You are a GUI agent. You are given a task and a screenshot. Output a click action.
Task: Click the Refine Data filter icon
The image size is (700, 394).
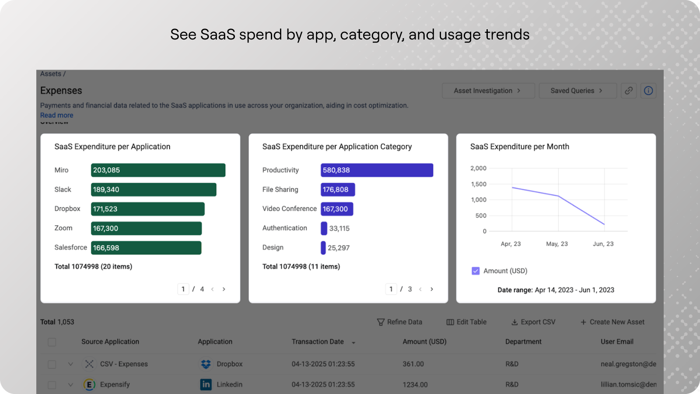pos(381,322)
